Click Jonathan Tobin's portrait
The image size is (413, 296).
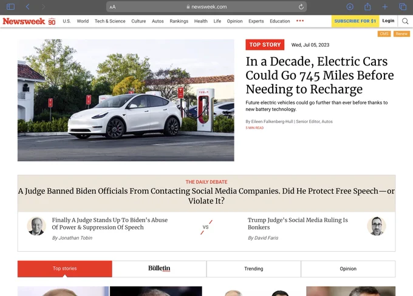[36, 226]
